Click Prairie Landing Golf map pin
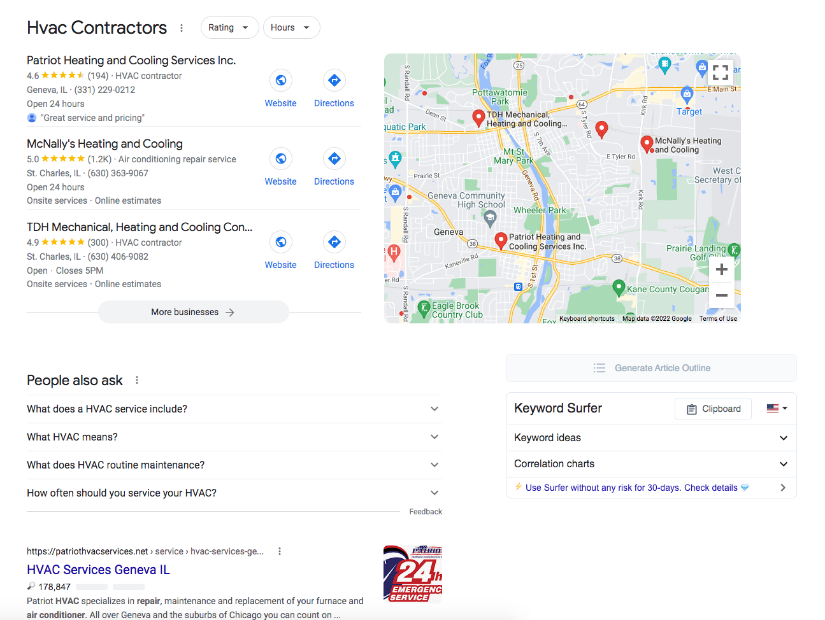Screen dimensions: 825x620 point(734,250)
